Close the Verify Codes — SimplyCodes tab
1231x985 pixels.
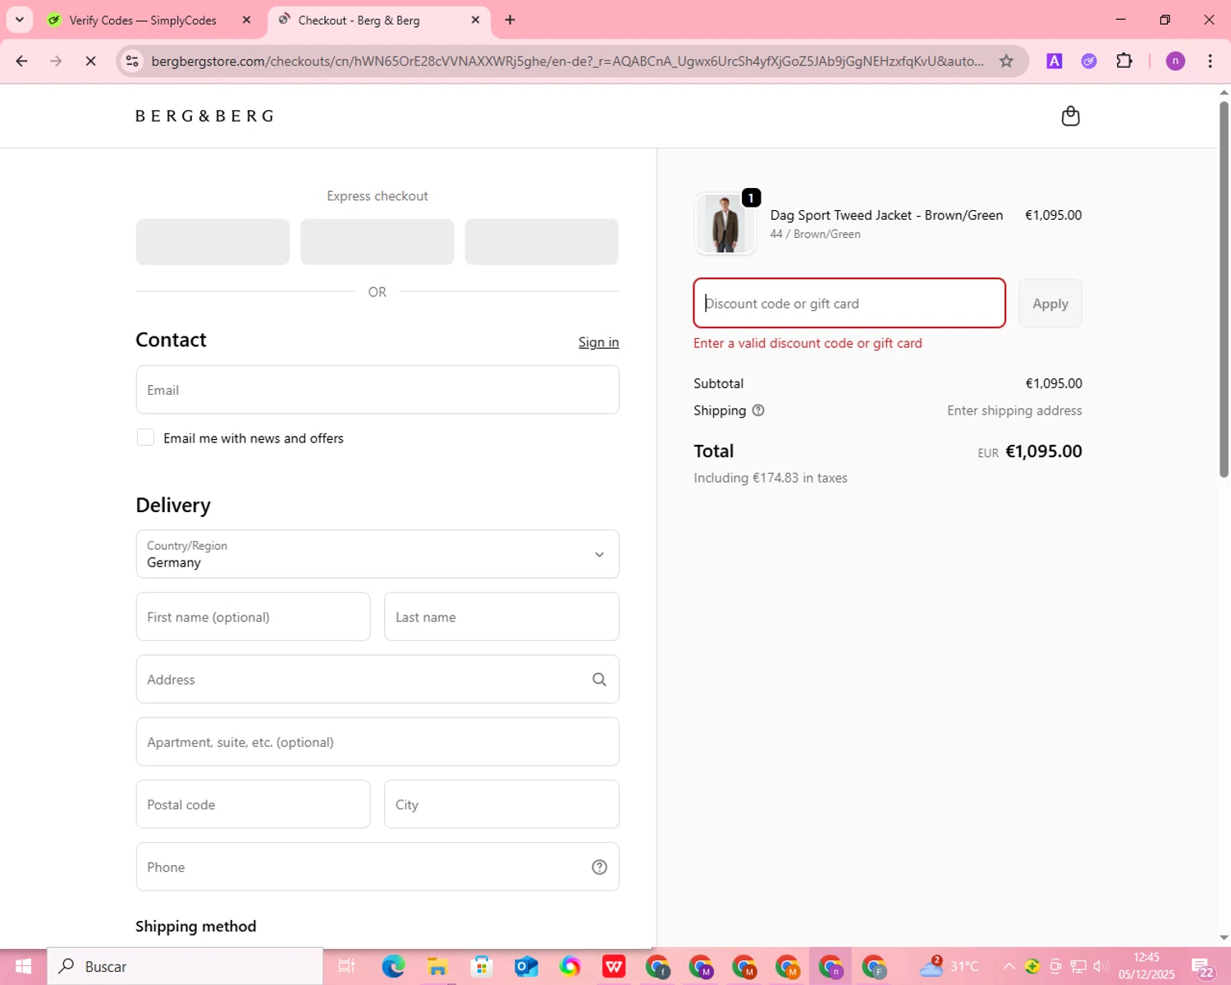coord(246,20)
